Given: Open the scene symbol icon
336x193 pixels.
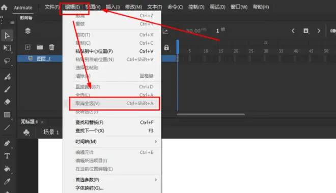Looking at the screenshot, I should click(x=26, y=132).
